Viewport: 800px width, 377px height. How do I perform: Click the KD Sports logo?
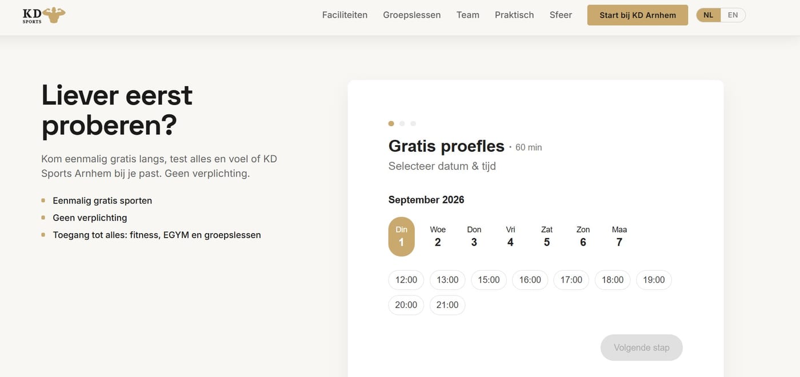click(44, 15)
